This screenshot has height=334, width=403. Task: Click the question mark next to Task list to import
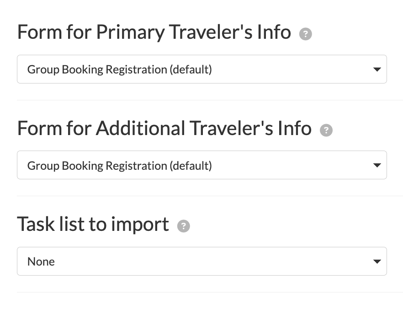coord(183,226)
